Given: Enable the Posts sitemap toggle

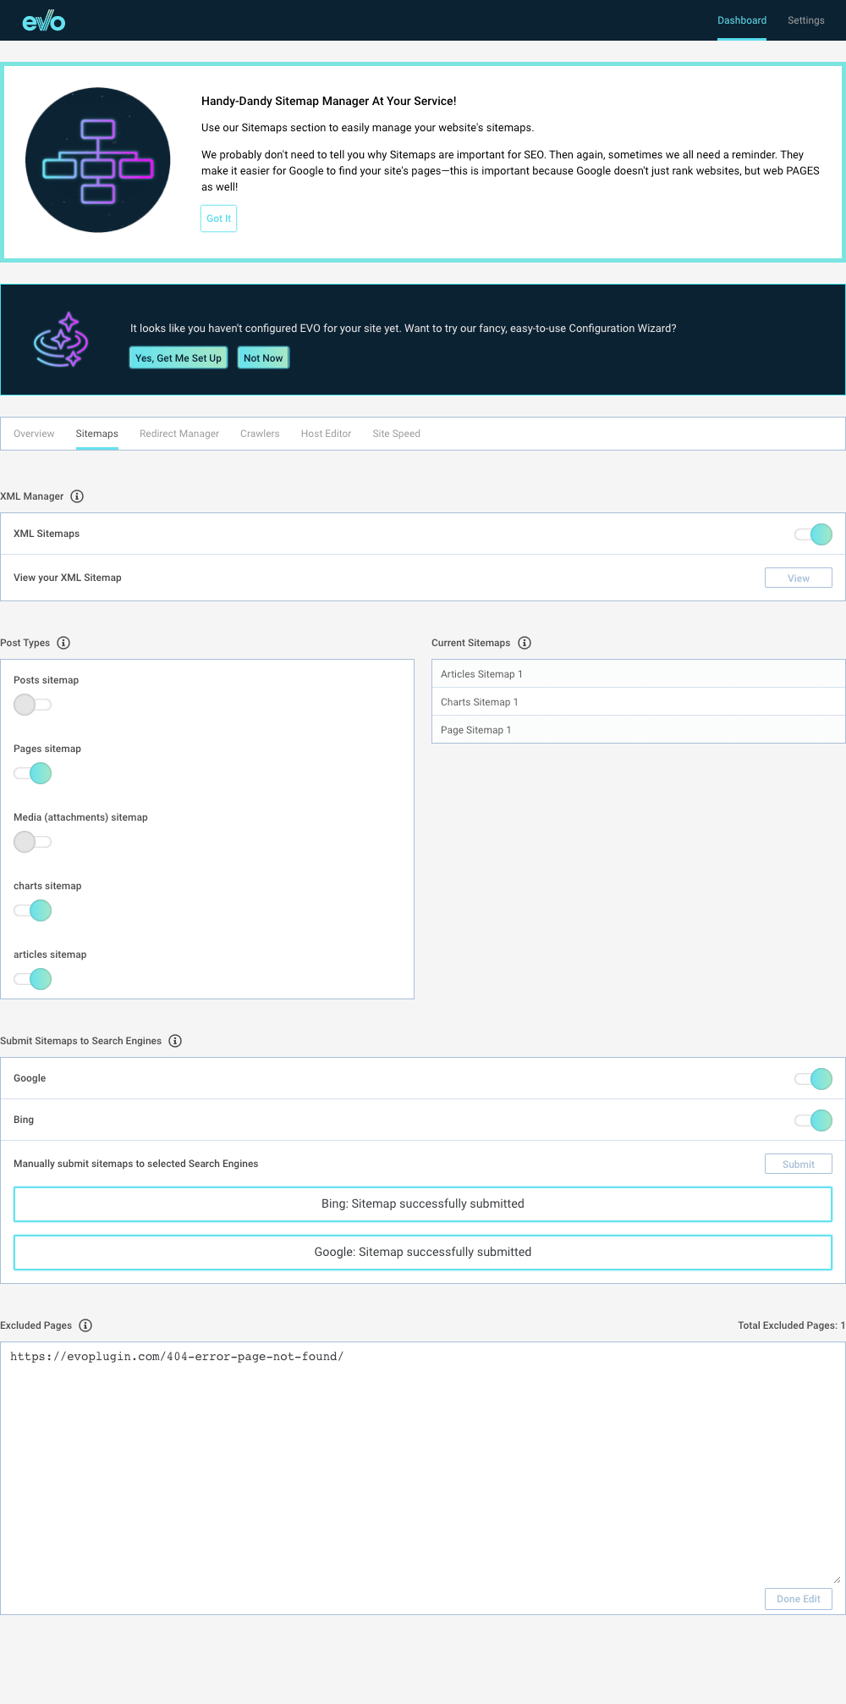Looking at the screenshot, I should pyautogui.click(x=33, y=705).
